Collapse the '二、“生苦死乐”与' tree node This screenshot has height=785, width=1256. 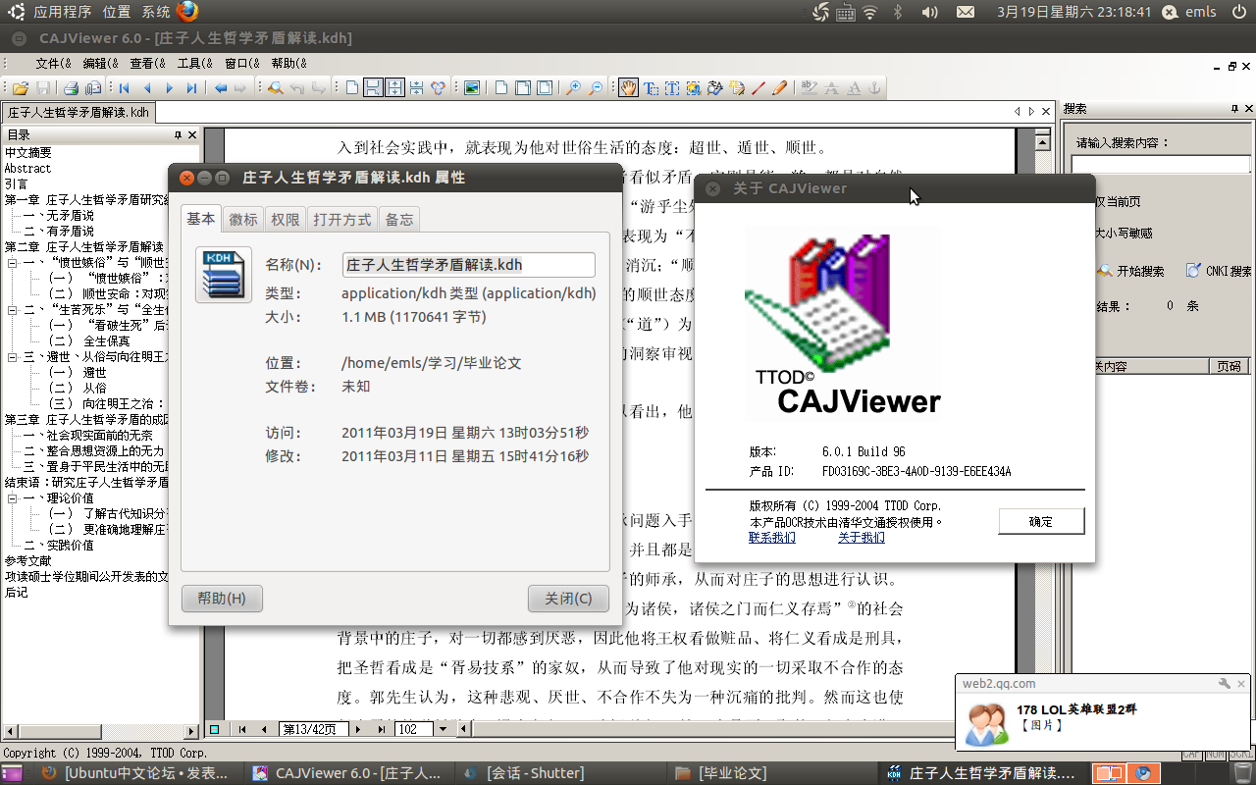pos(12,310)
